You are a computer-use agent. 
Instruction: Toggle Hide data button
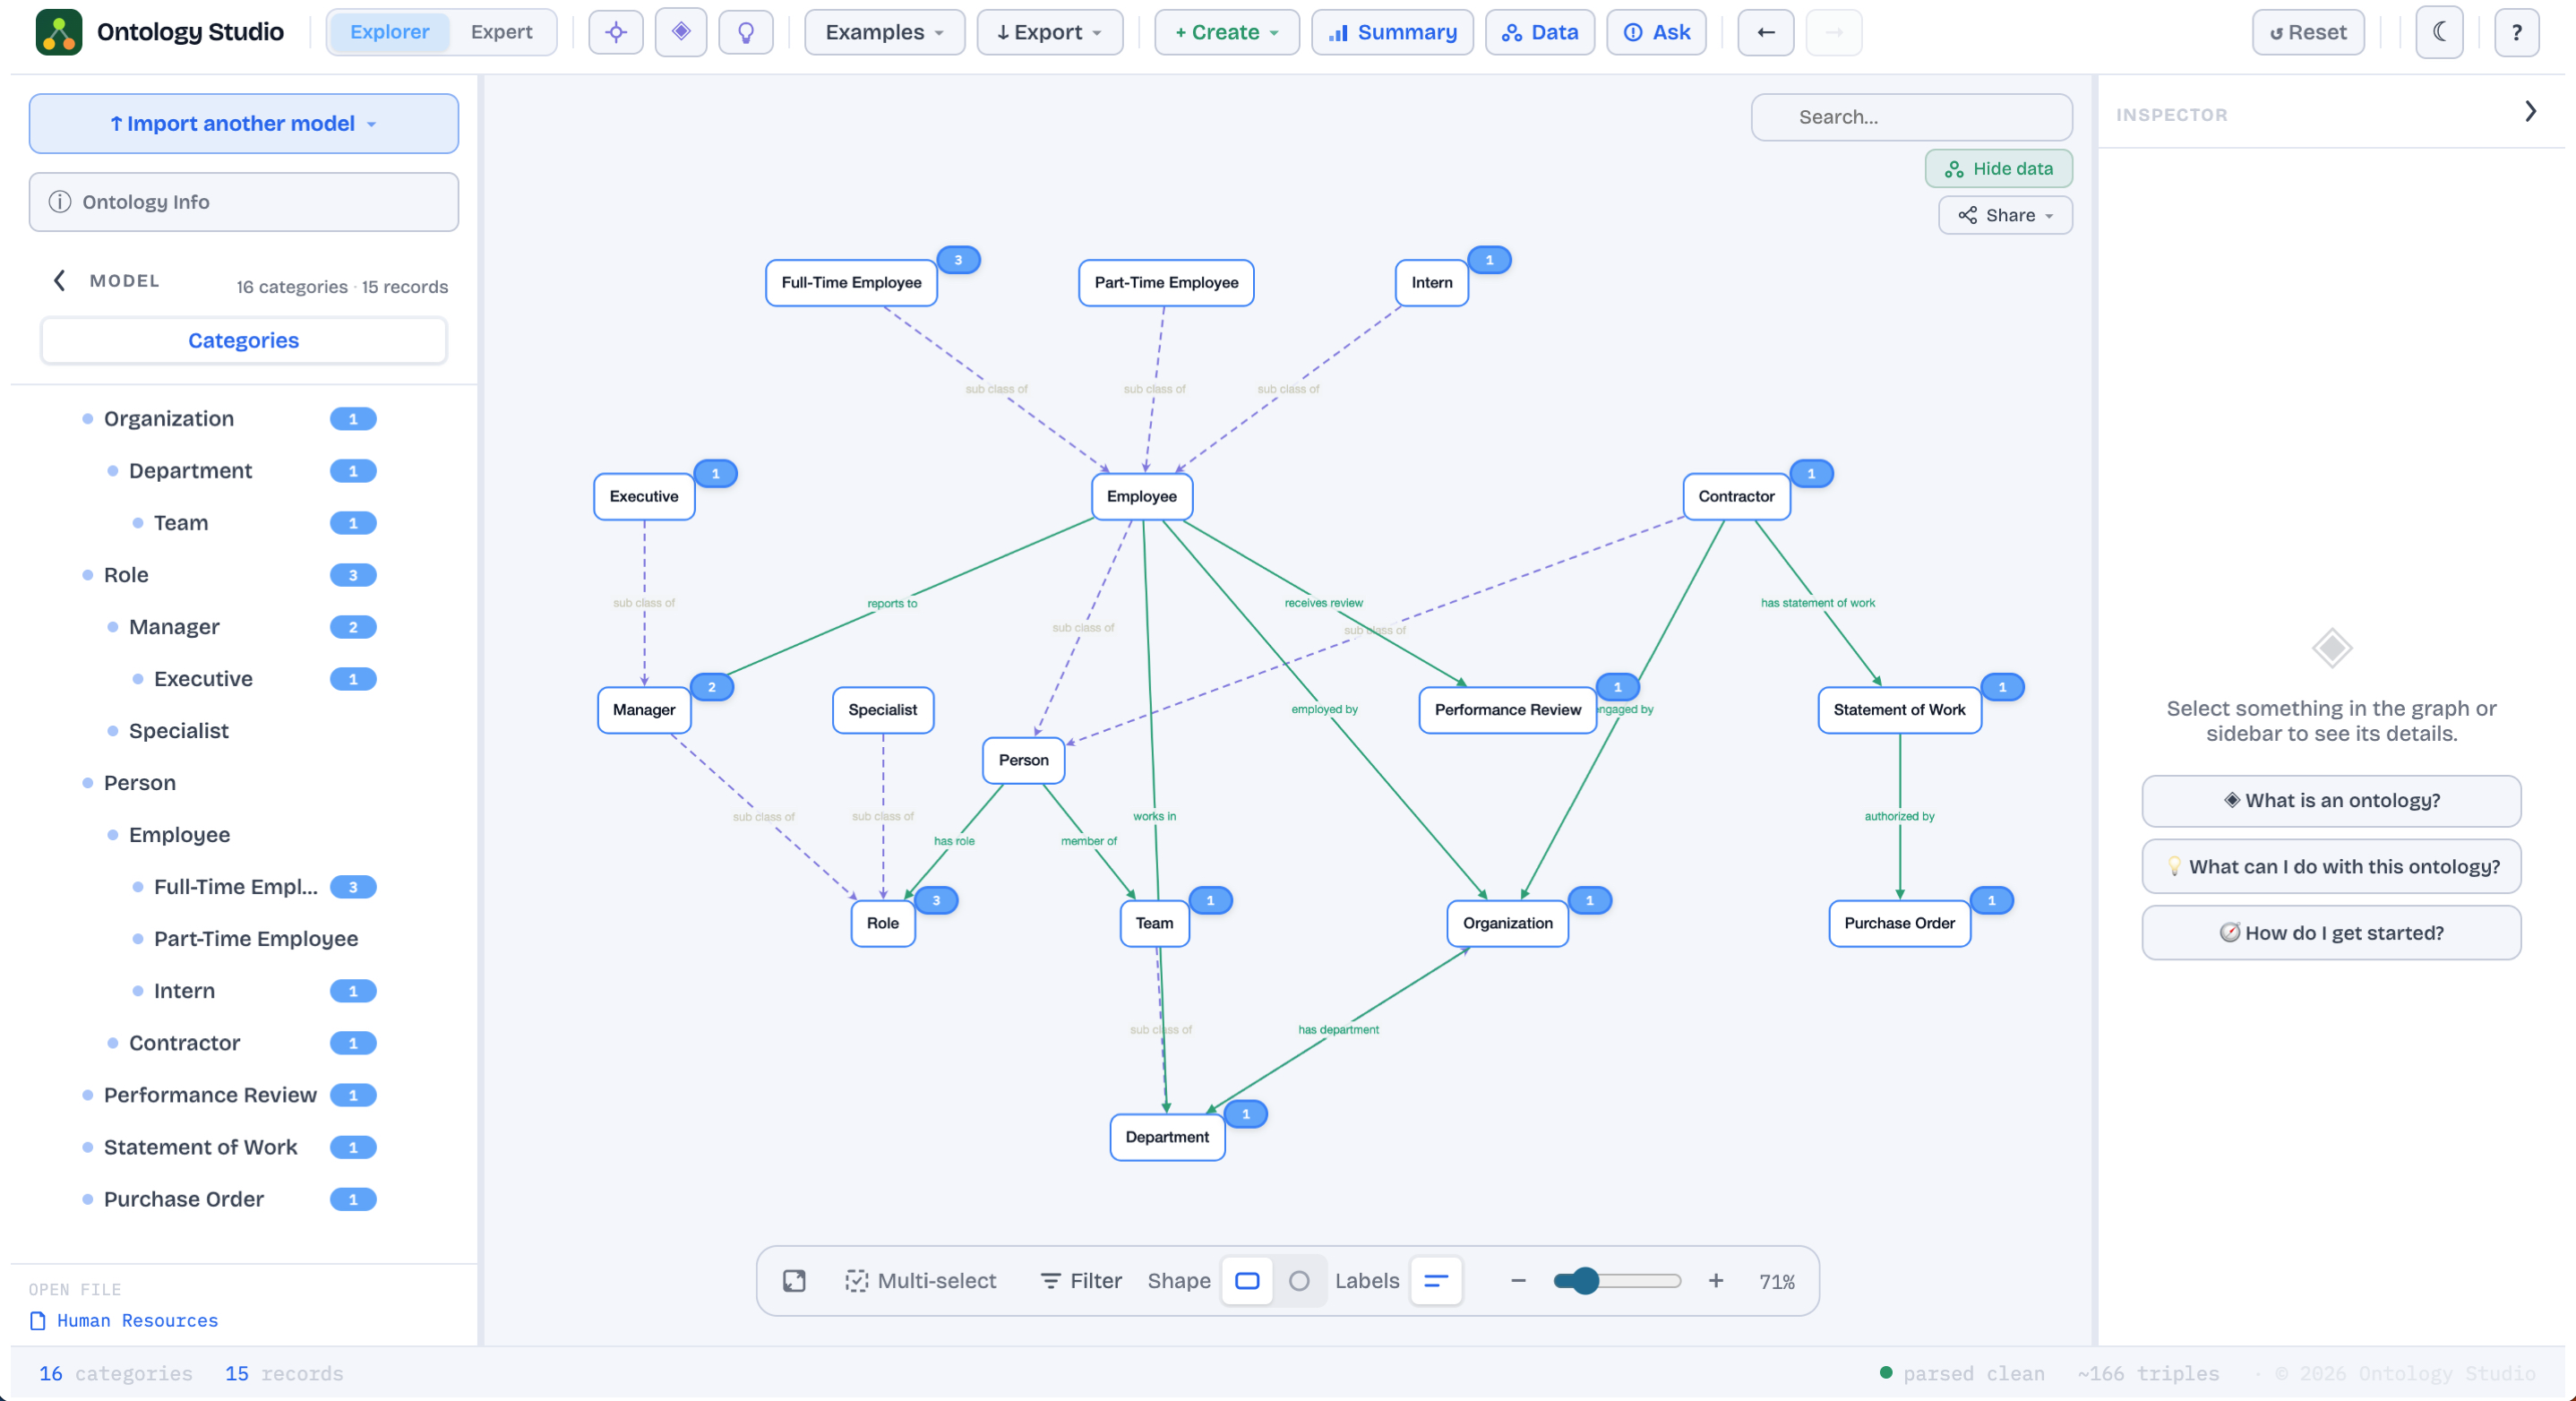click(x=1998, y=169)
